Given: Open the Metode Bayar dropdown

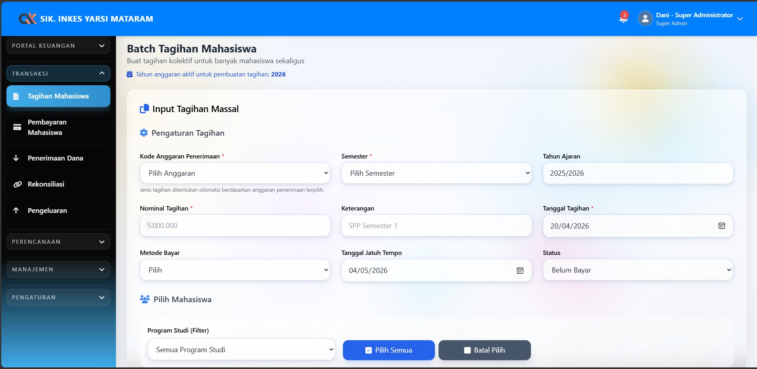Looking at the screenshot, I should 235,270.
